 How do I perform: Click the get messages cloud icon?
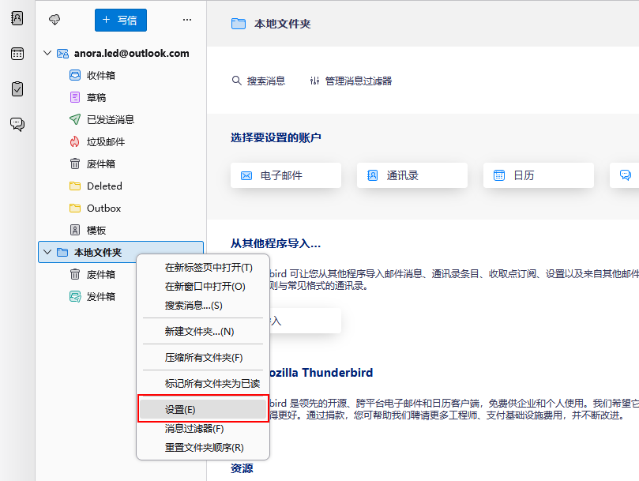pos(55,20)
